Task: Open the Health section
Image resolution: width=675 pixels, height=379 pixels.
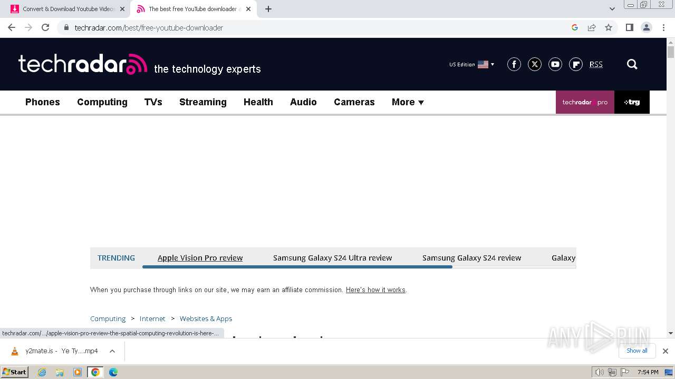Action: point(258,102)
